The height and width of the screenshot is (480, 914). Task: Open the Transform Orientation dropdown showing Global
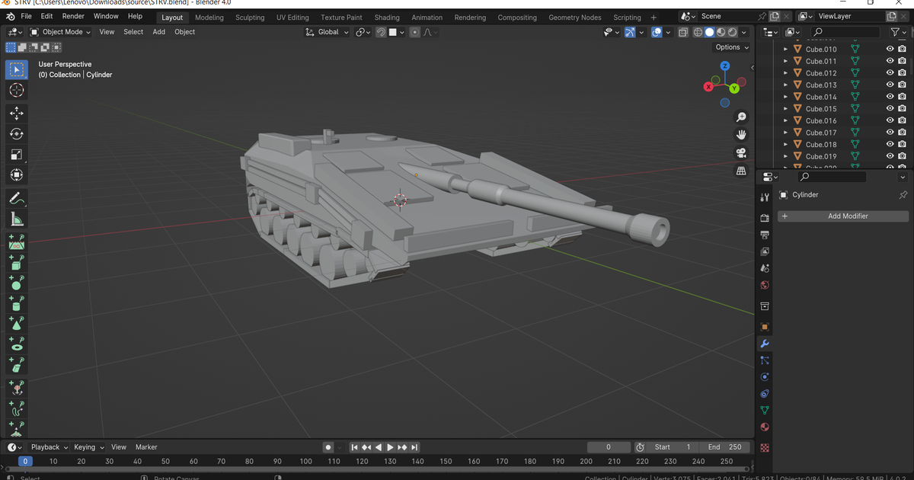pos(328,32)
